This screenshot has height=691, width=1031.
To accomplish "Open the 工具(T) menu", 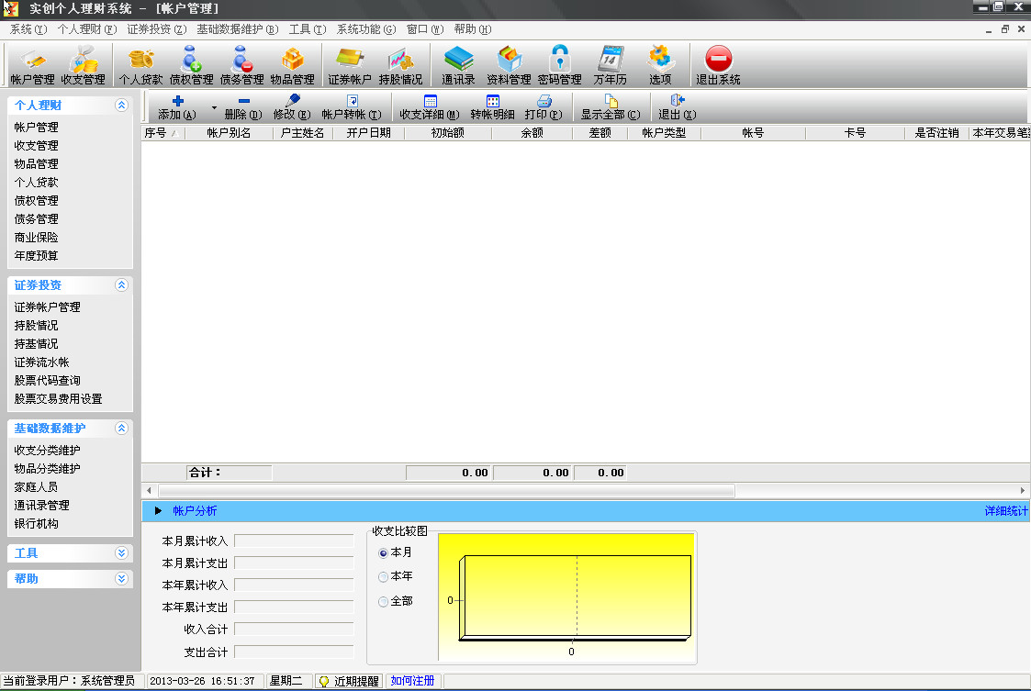I will tap(307, 29).
